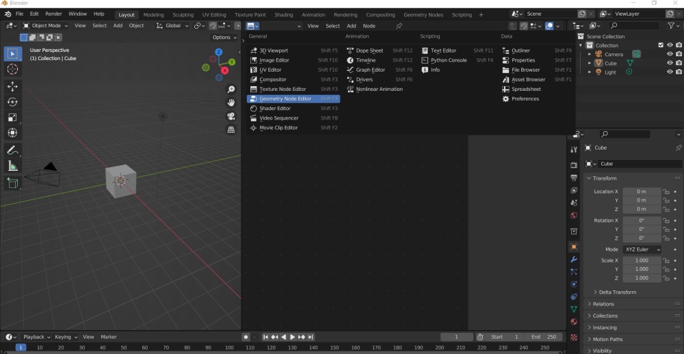Viewport: 684px width, 354px height.
Task: Click the Start frame field
Action: pos(504,337)
